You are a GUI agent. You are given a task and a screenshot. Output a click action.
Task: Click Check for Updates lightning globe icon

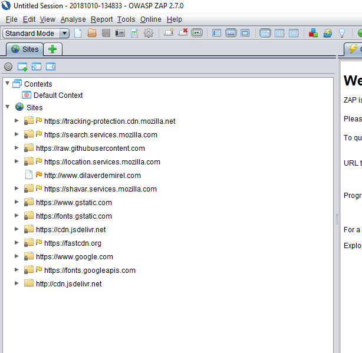(328, 33)
